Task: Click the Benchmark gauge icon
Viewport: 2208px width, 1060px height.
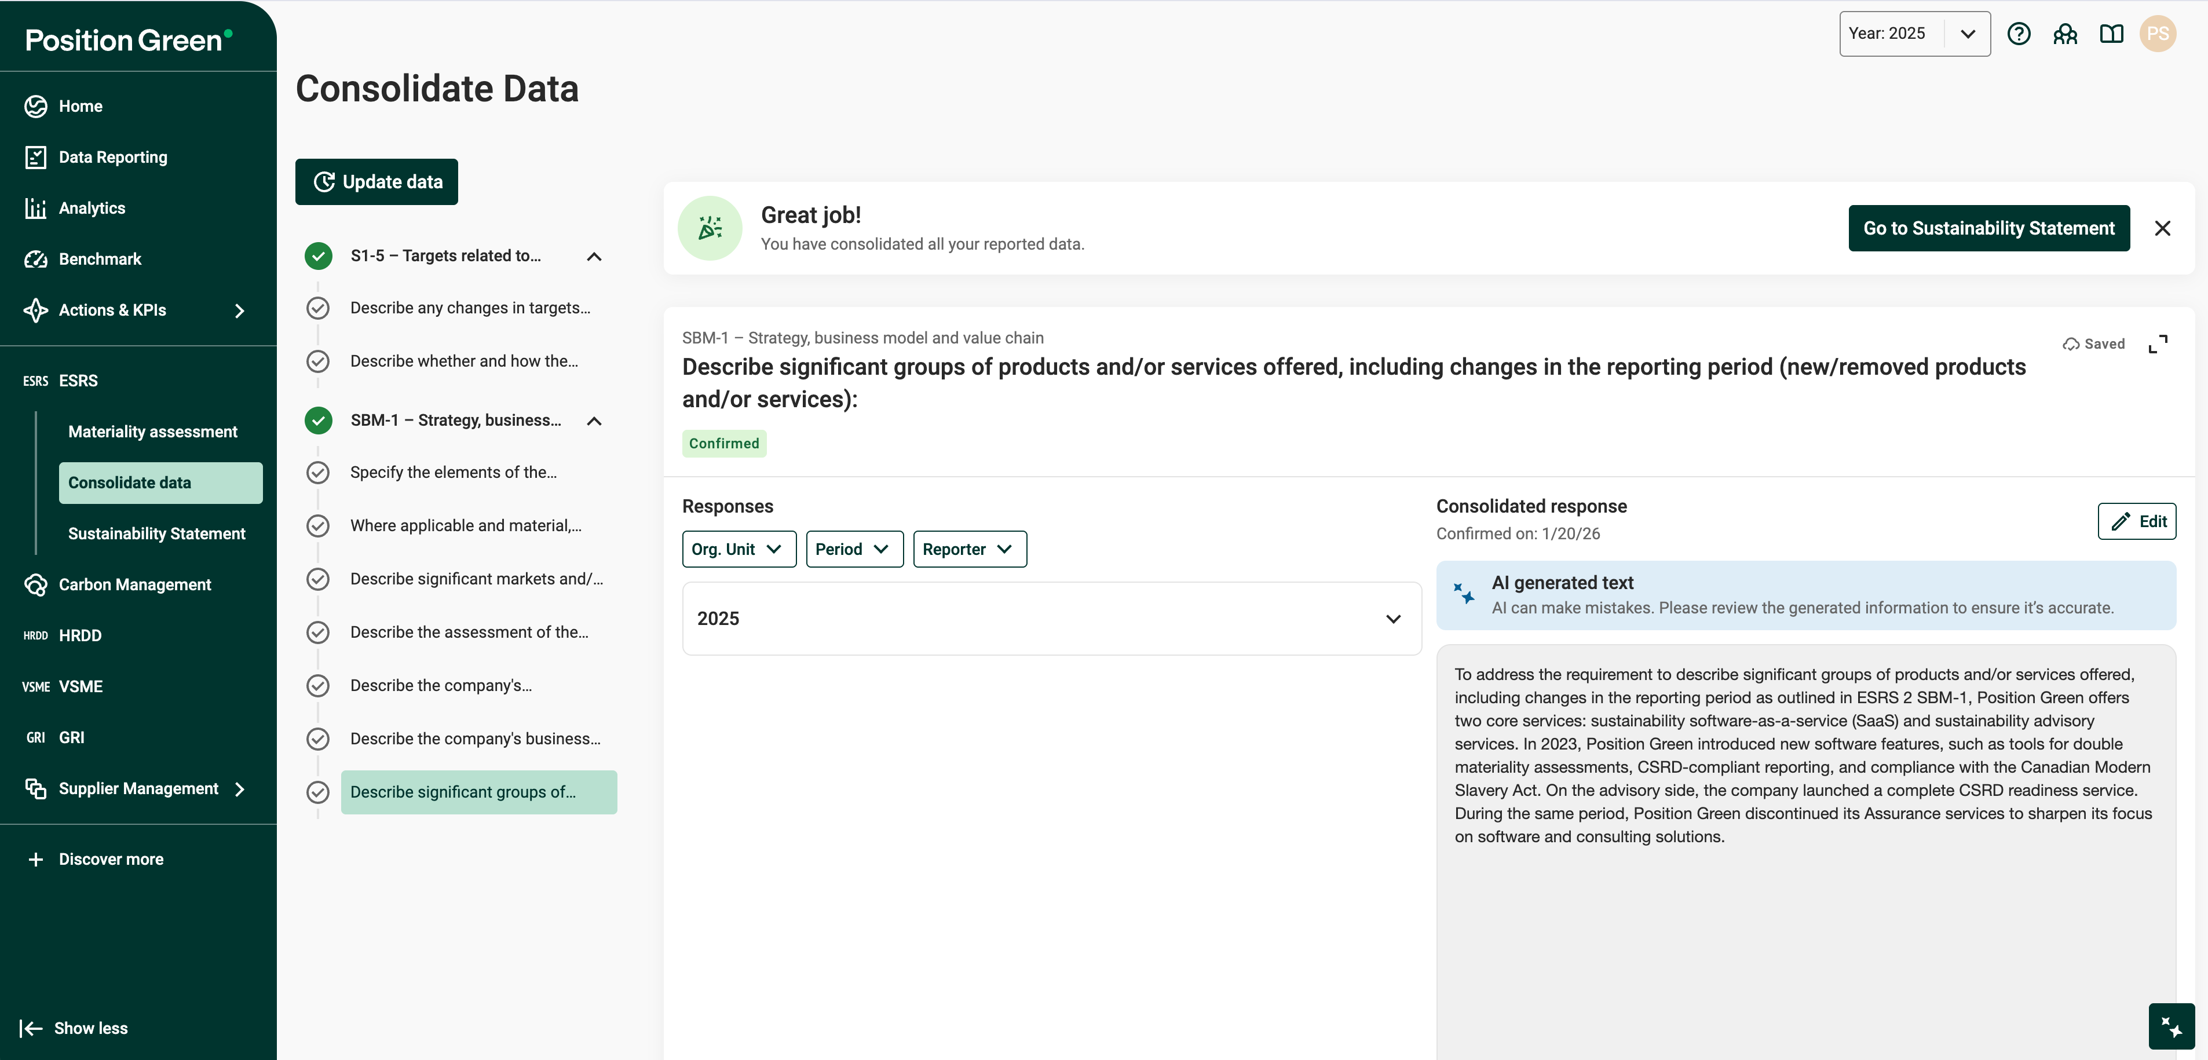Action: click(35, 259)
